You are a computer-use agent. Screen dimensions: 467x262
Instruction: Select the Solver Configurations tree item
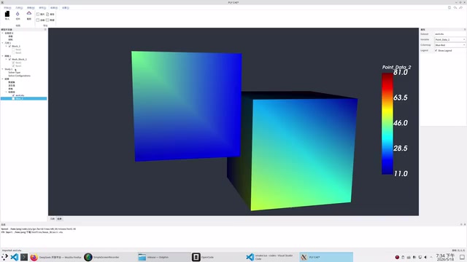[x=20, y=76]
